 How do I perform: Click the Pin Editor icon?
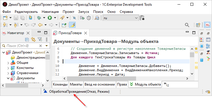click(64, 25)
